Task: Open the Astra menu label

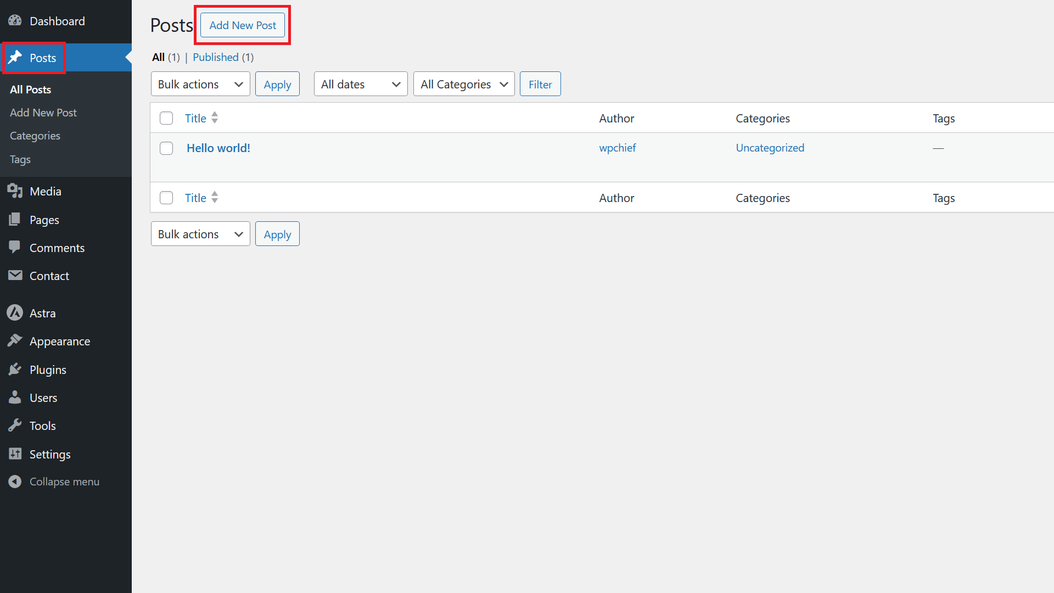Action: tap(43, 313)
